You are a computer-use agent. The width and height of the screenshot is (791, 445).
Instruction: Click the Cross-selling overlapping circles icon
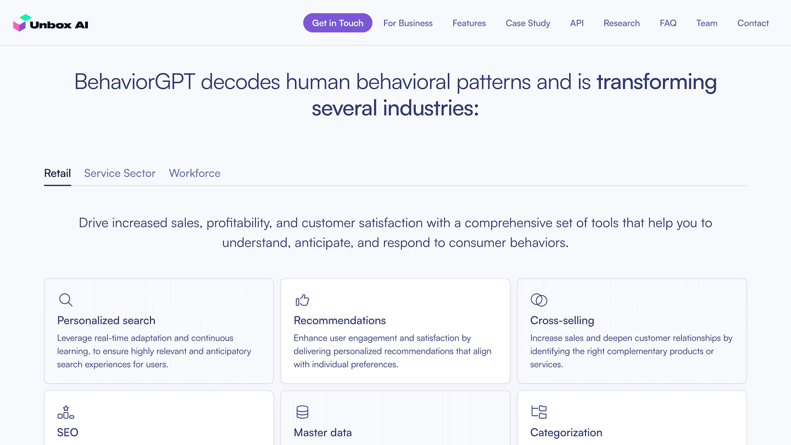coord(539,300)
